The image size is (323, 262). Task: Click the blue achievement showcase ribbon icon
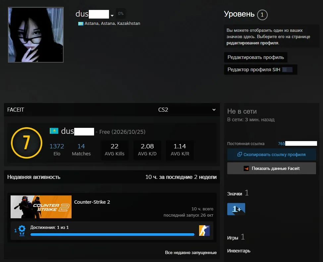pyautogui.click(x=22, y=231)
